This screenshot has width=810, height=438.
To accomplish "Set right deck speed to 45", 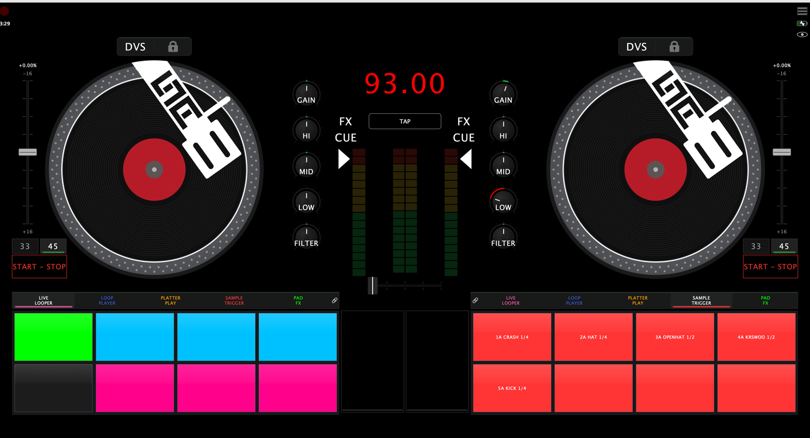I will (784, 246).
